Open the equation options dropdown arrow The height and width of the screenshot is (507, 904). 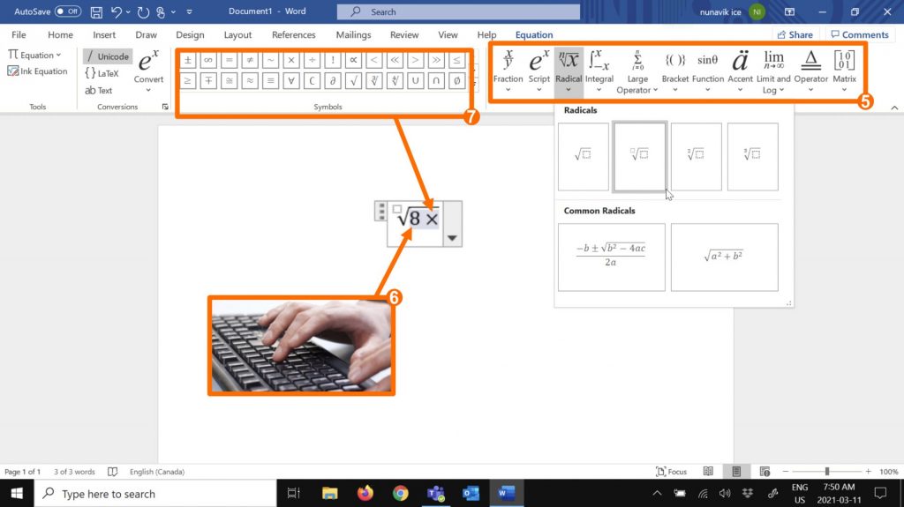tap(452, 238)
